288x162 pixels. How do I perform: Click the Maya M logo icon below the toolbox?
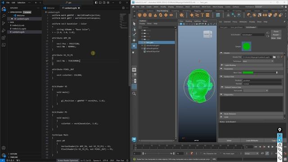point(134,139)
